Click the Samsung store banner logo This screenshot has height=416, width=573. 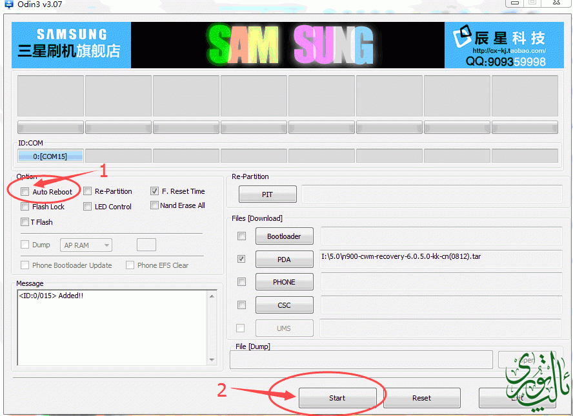pyautogui.click(x=71, y=45)
